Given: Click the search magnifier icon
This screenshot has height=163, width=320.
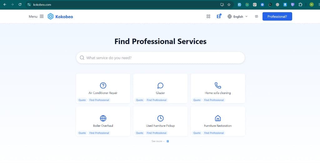Looking at the screenshot, I should pos(82,58).
